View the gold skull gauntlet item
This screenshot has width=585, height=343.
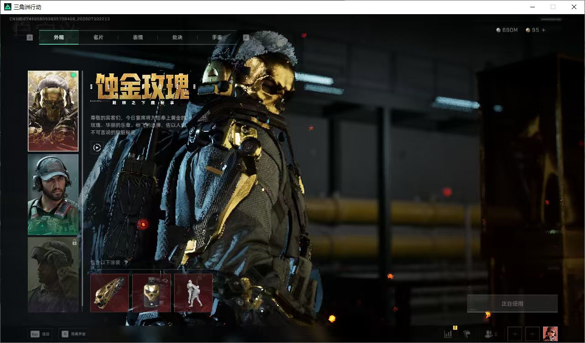point(110,293)
